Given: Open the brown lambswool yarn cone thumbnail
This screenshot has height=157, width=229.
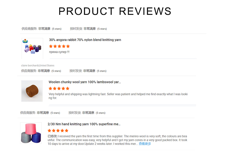Looking at the screenshot, I should pos(32,91).
